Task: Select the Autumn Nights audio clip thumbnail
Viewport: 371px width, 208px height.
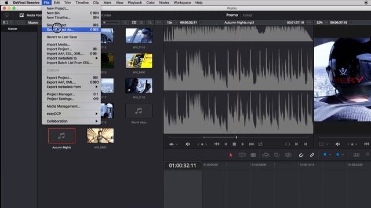Action: tap(62, 136)
